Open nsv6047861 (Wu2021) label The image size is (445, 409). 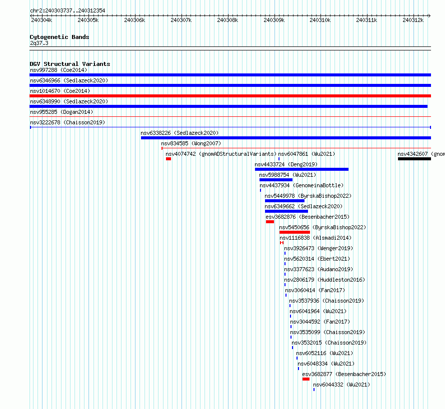(306, 154)
